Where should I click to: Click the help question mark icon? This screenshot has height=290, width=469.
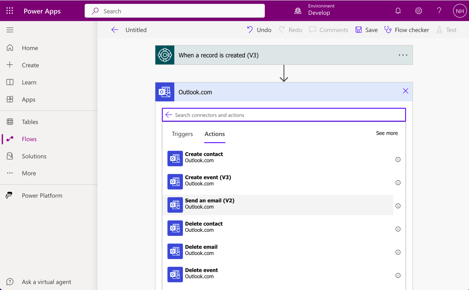pos(439,11)
